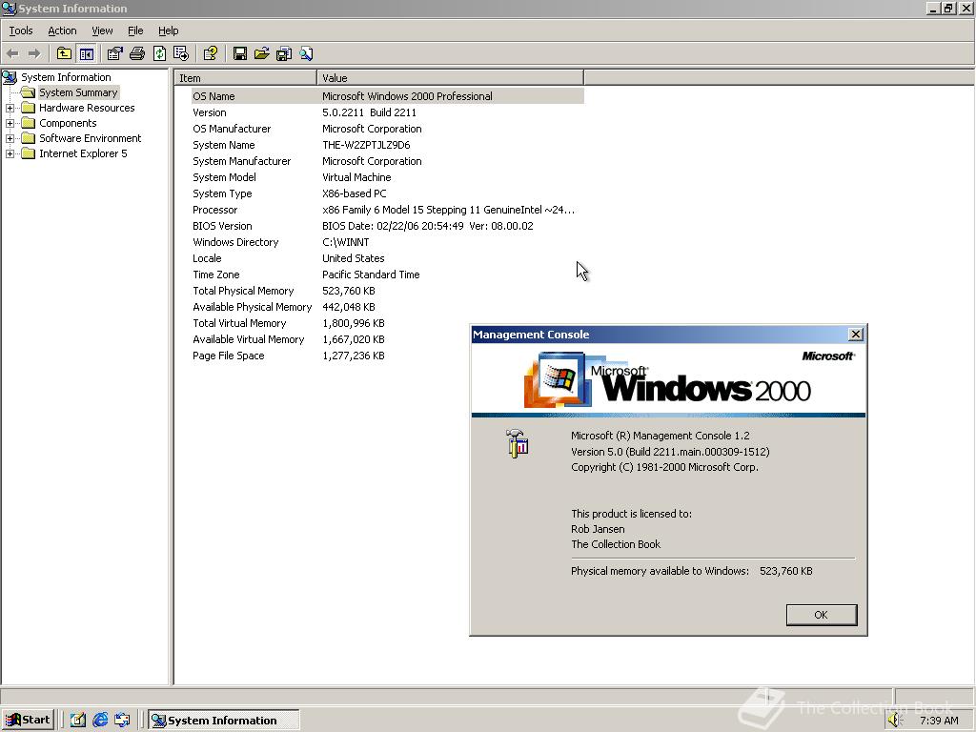
Task: Select the Windows Directory row
Action: pyautogui.click(x=388, y=242)
